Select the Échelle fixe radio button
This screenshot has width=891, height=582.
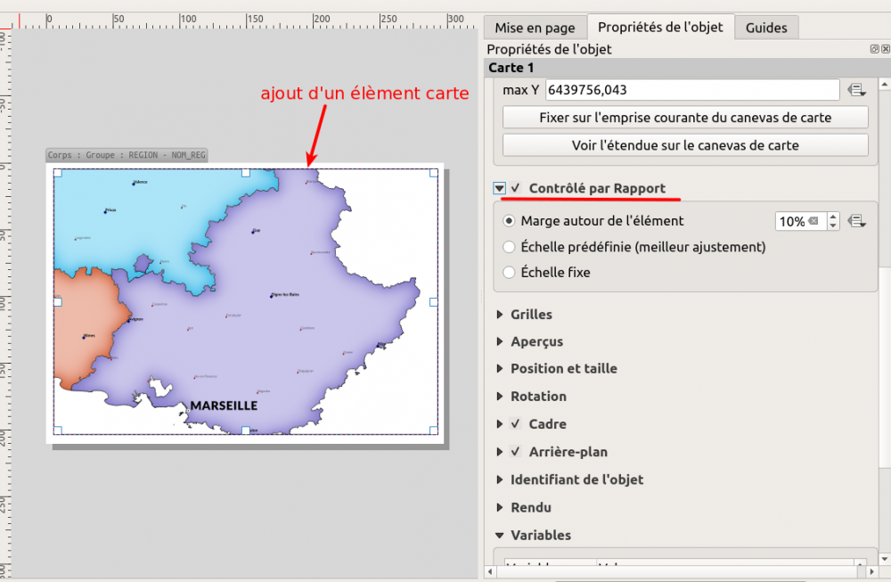[508, 272]
